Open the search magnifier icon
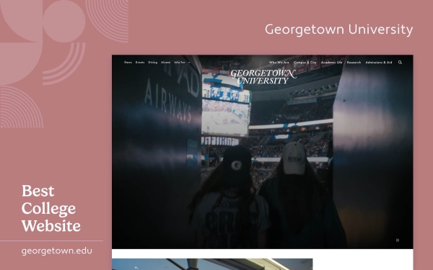This screenshot has height=270, width=433. pos(400,63)
